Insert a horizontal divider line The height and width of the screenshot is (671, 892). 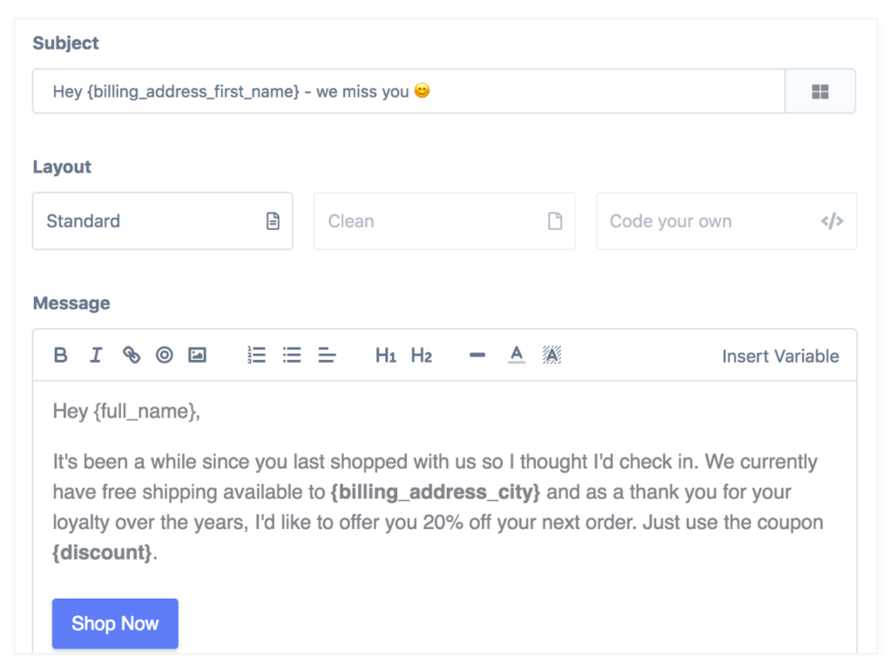476,355
